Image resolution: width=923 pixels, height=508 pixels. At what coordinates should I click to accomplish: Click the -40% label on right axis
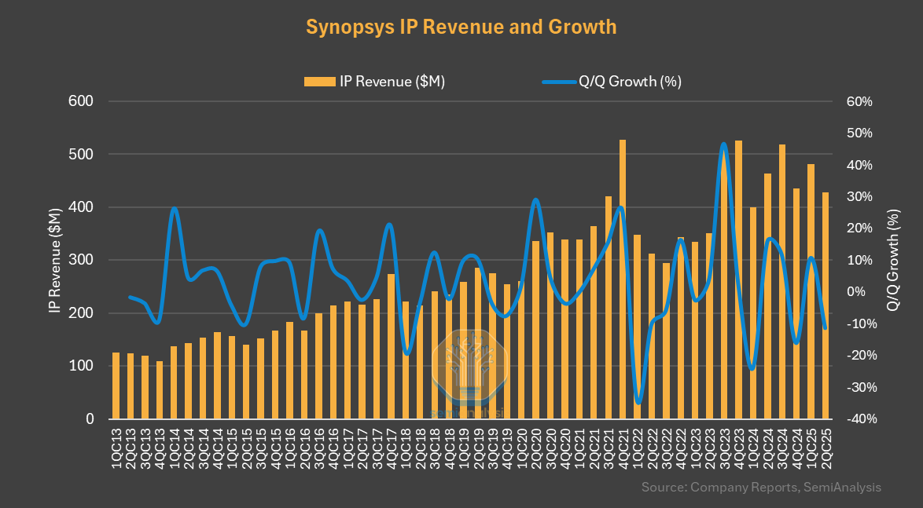click(858, 419)
